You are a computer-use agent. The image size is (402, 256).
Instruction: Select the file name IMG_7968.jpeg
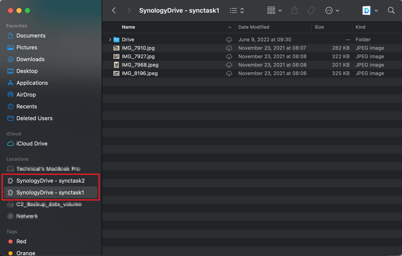pos(140,65)
